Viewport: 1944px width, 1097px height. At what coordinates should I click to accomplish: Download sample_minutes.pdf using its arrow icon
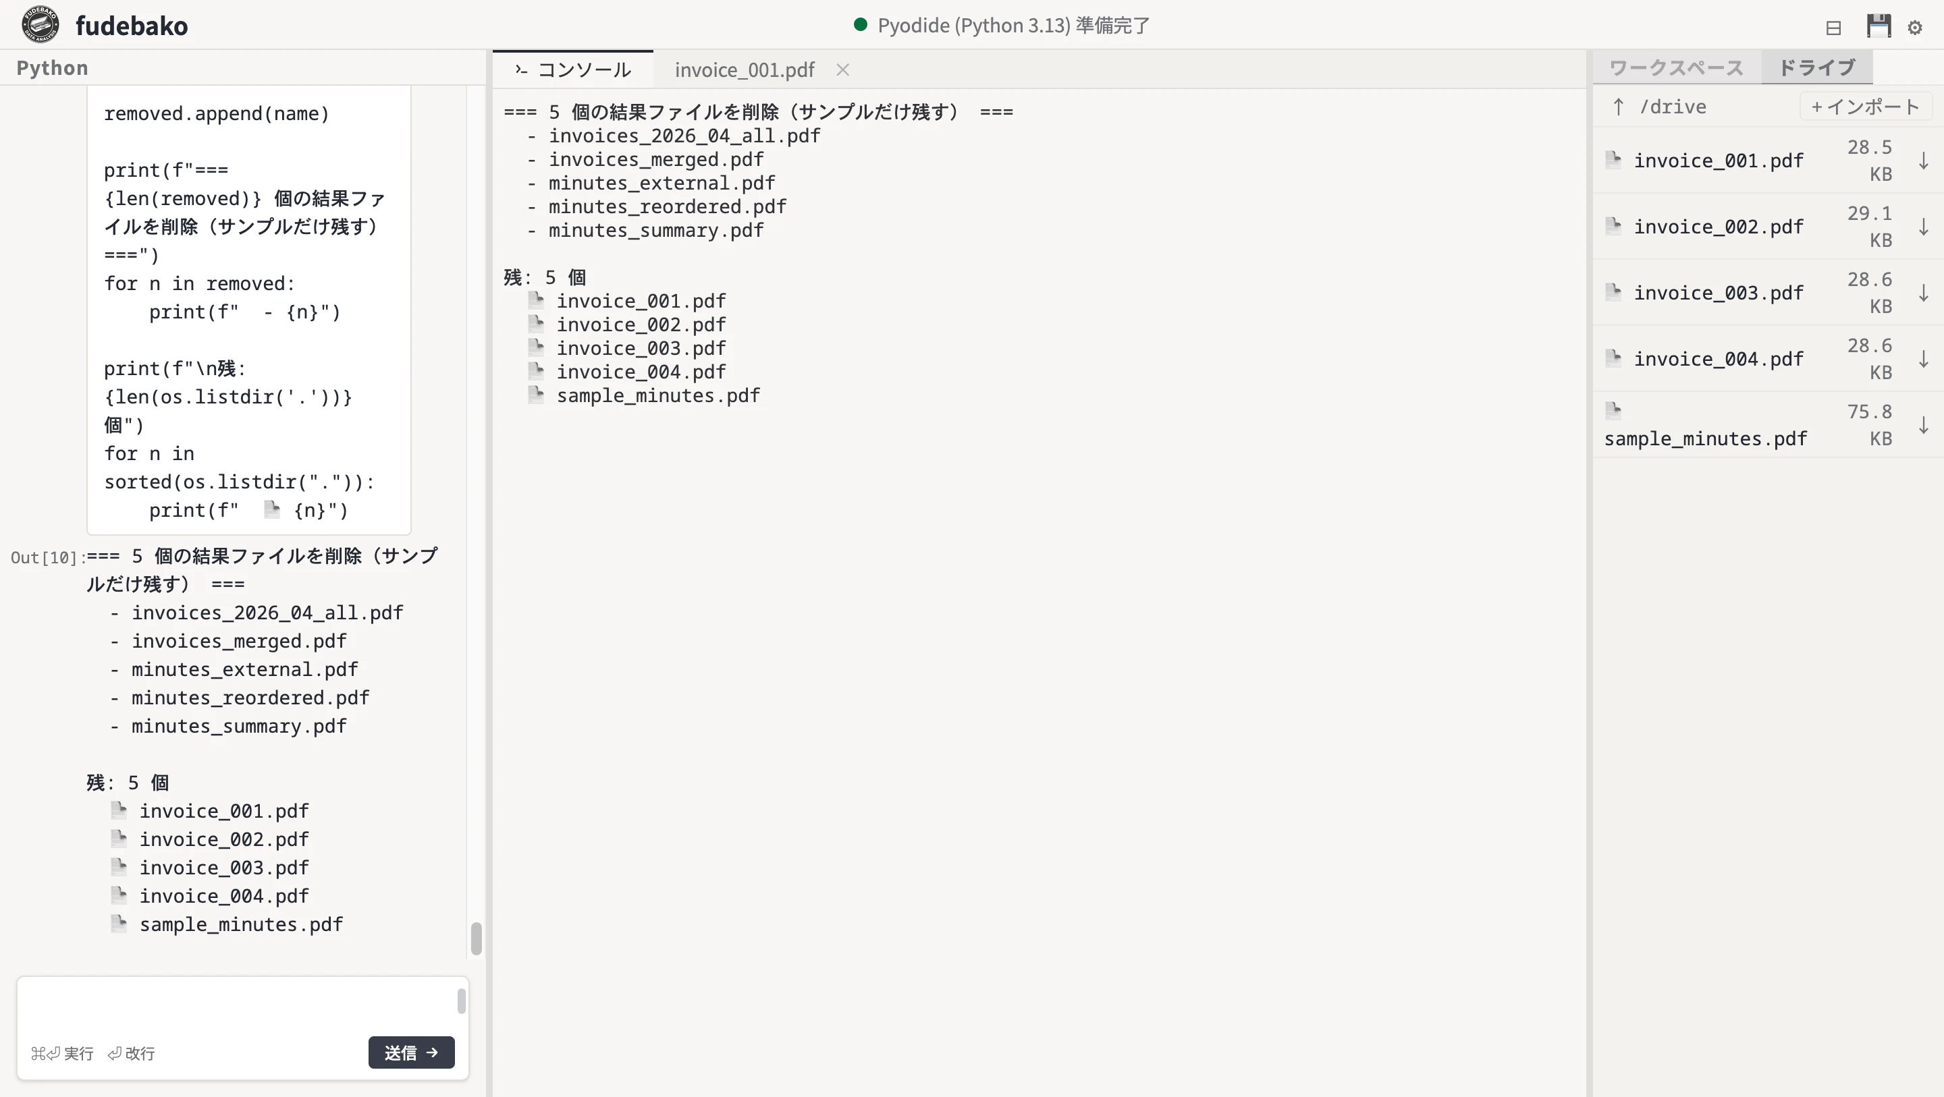click(x=1924, y=425)
